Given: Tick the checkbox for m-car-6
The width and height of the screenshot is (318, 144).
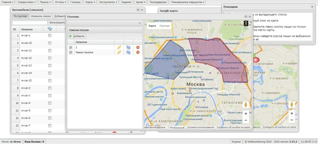Looking at the screenshot, I should tap(50, 118).
